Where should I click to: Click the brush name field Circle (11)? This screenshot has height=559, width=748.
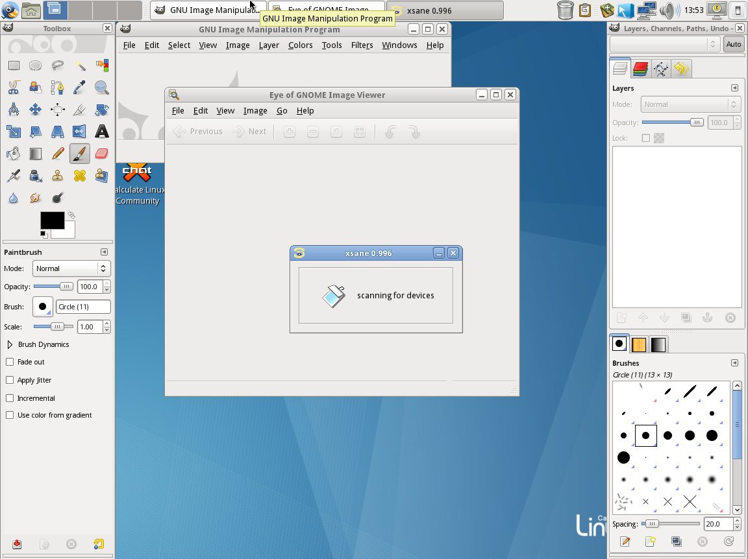(x=83, y=307)
